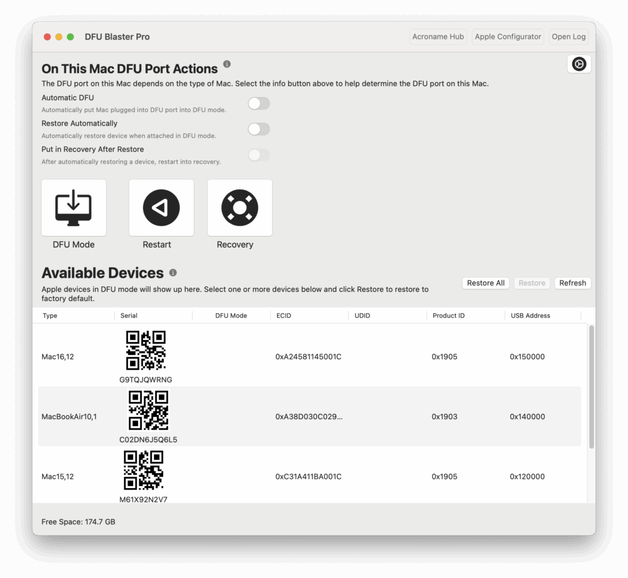Click the Open Log button
Screen dimensions: 628x578
pos(569,37)
